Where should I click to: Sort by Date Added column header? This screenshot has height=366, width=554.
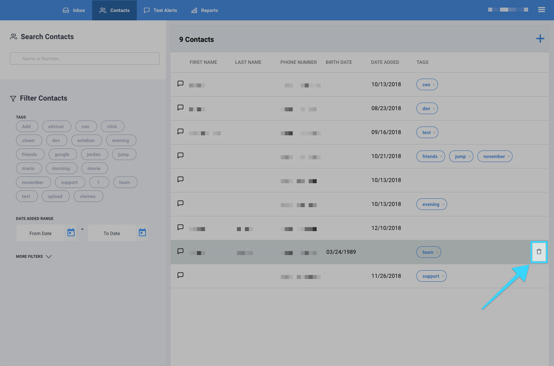tap(385, 62)
